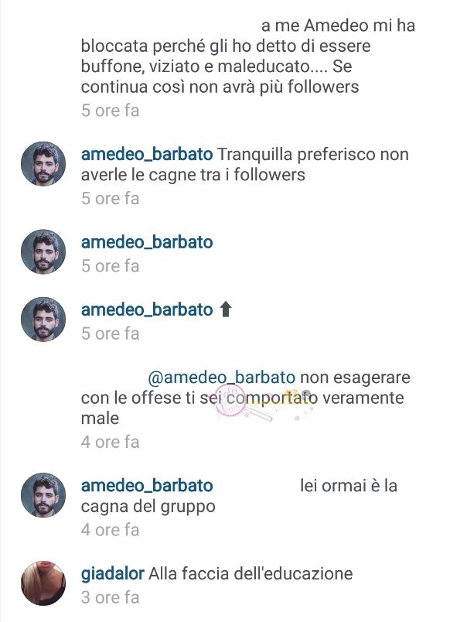Viewport: 450px width, 622px height.
Task: Tap the 'a me Amedeo mi ha bloccata' comment
Action: point(247,56)
